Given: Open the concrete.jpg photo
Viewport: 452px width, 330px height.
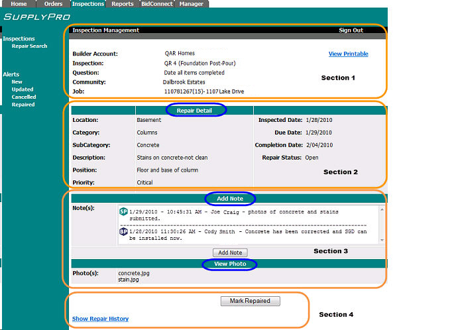Looking at the screenshot, I should [x=133, y=273].
